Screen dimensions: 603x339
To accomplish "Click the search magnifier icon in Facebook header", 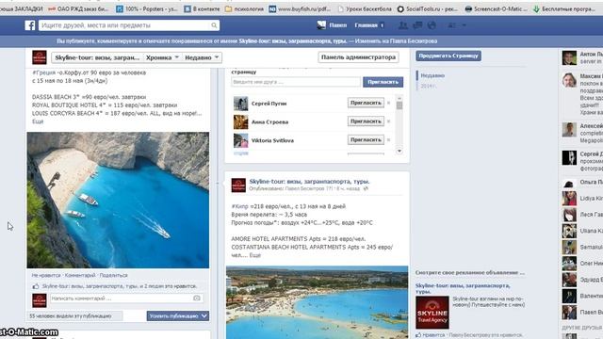I will pos(214,25).
